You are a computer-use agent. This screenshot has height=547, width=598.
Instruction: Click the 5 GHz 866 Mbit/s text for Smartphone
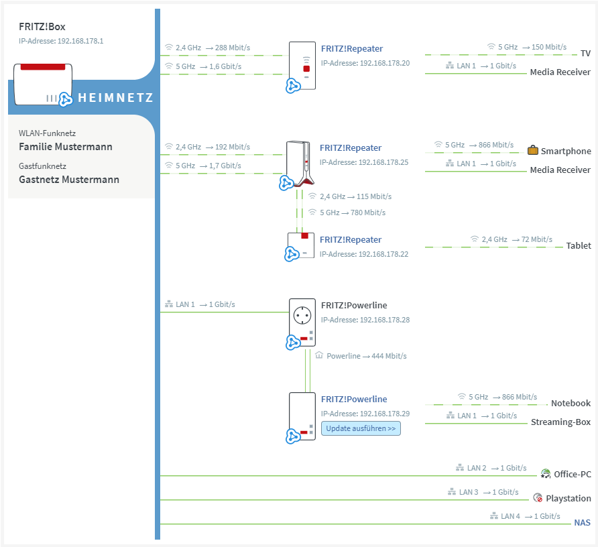pyautogui.click(x=479, y=145)
